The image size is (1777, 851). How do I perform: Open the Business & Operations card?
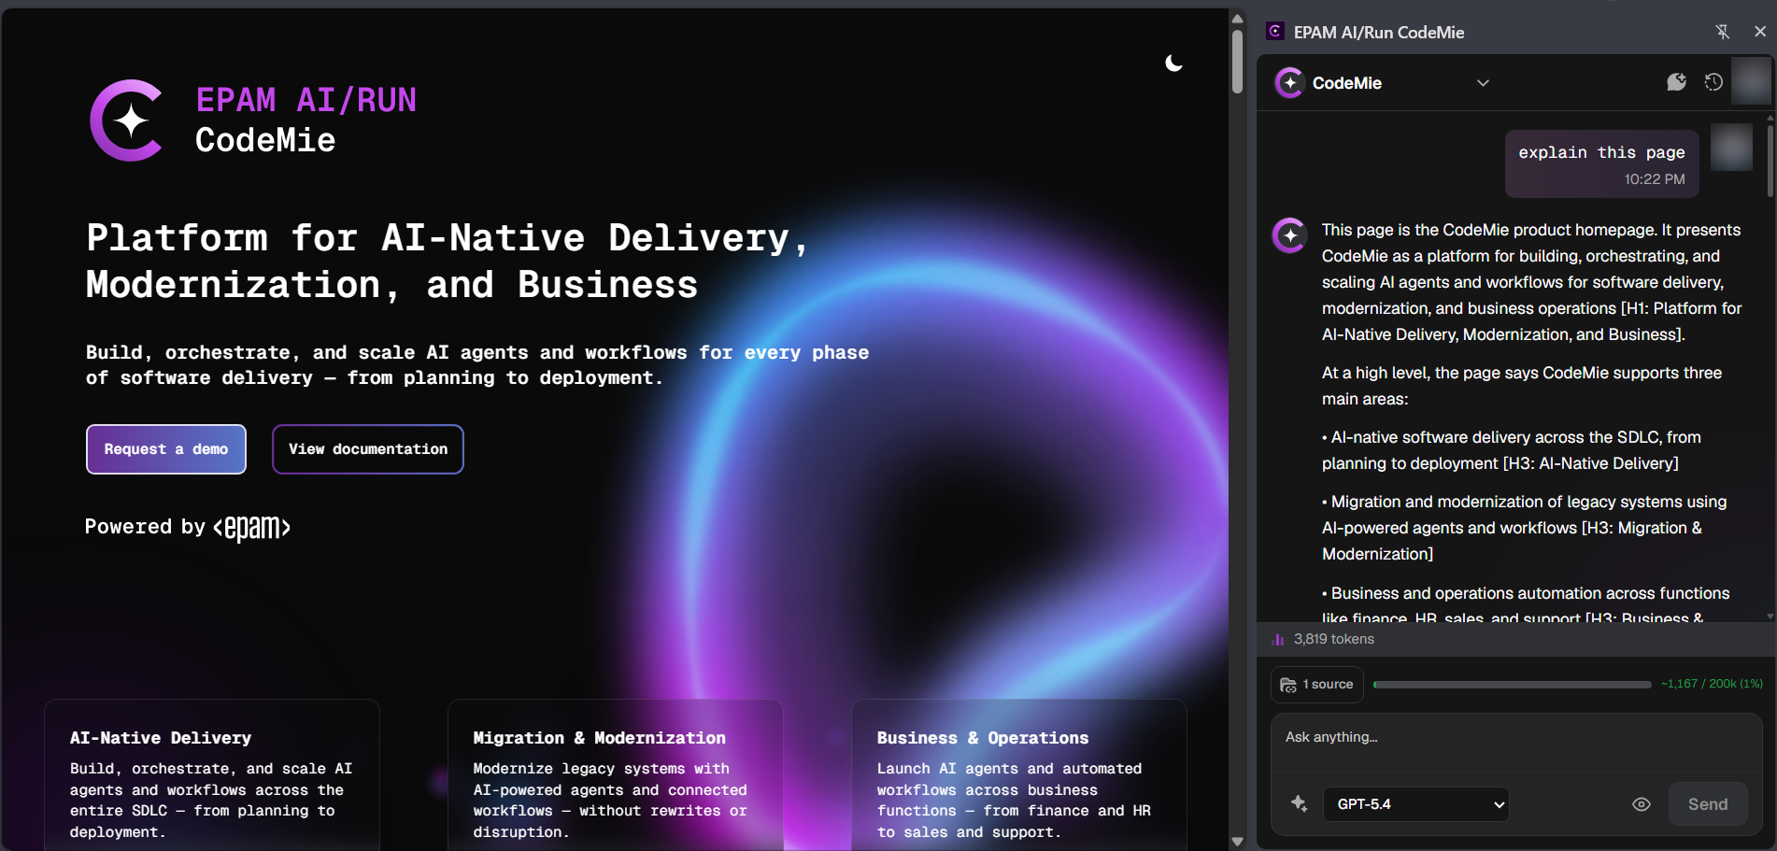(x=1019, y=774)
